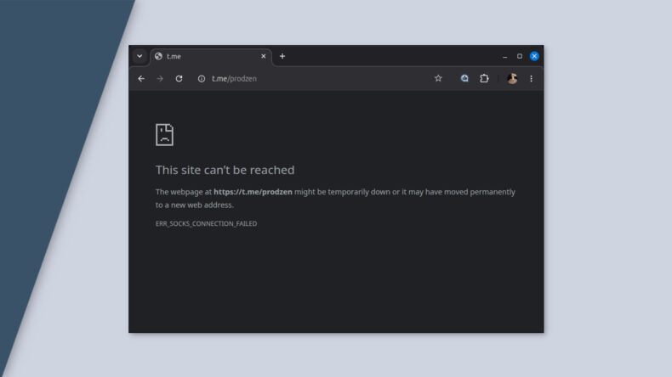Reload the t.me/prodzen page

coord(179,79)
